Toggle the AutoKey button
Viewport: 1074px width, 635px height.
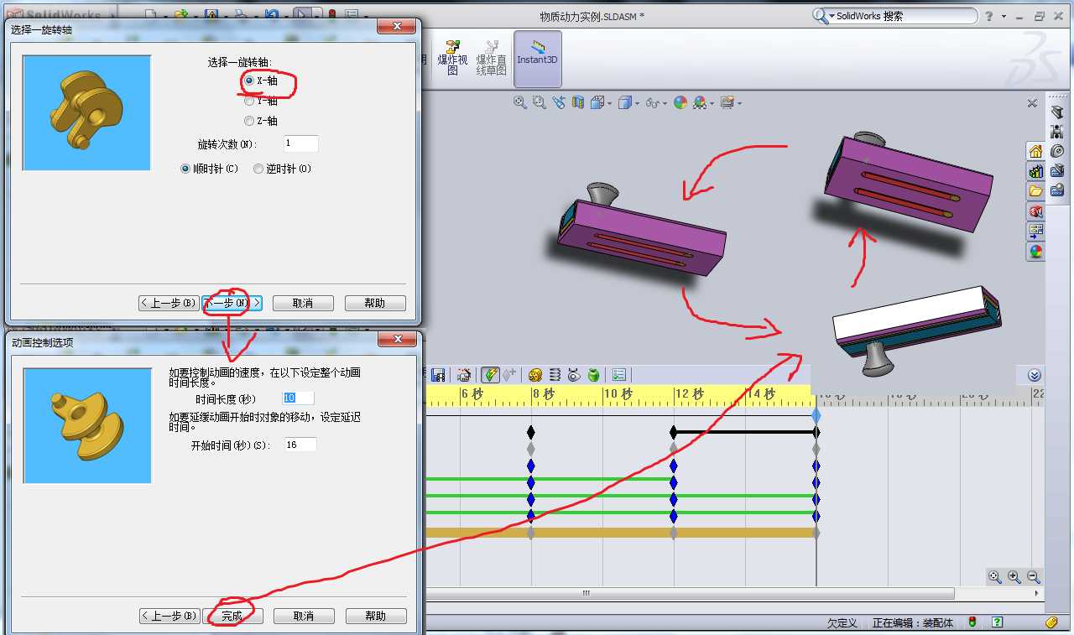tap(490, 374)
